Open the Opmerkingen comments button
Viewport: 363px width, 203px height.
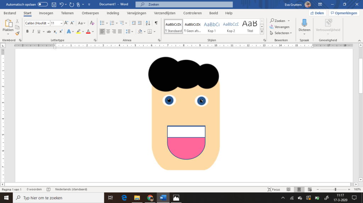pyautogui.click(x=344, y=13)
